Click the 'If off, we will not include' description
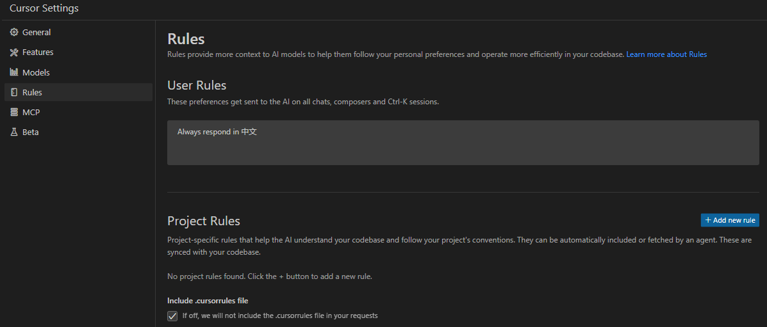This screenshot has height=327, width=767. click(280, 315)
